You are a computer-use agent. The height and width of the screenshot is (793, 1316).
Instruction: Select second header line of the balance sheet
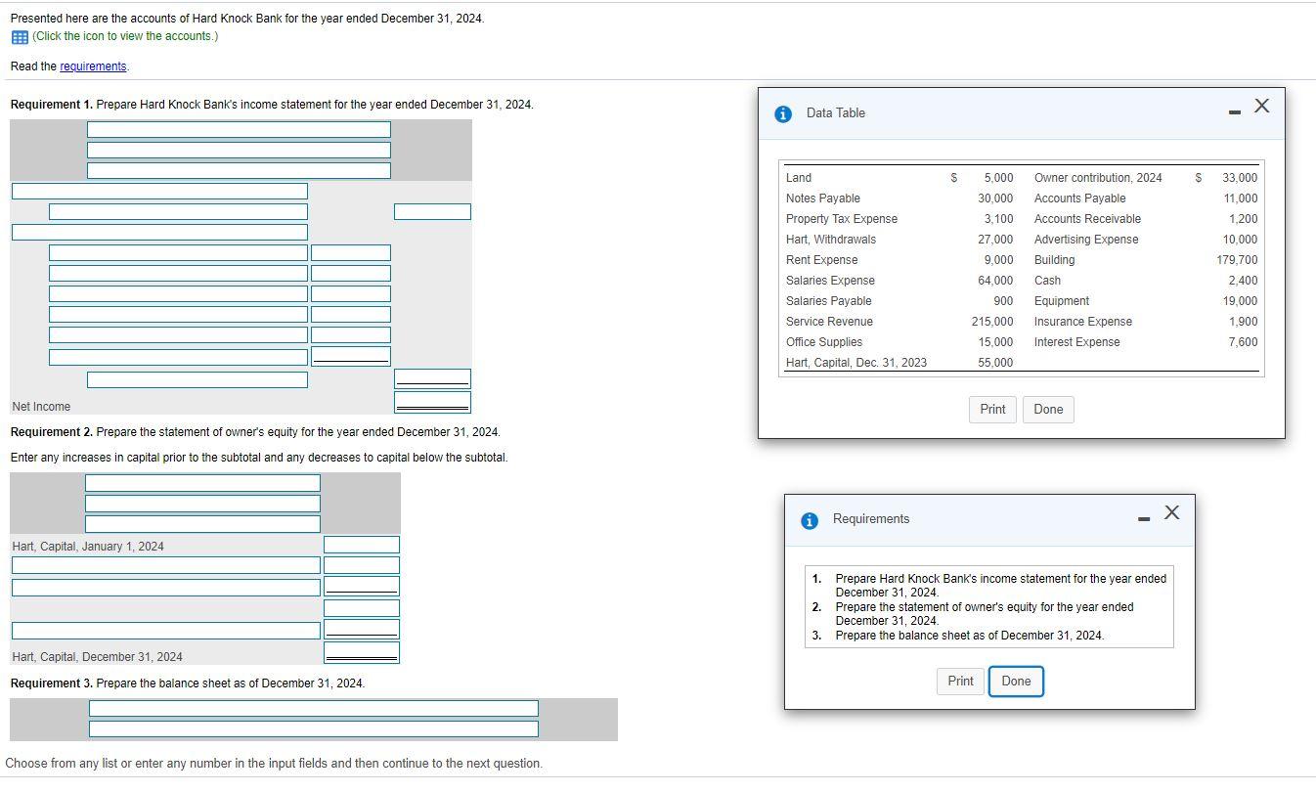click(x=314, y=728)
